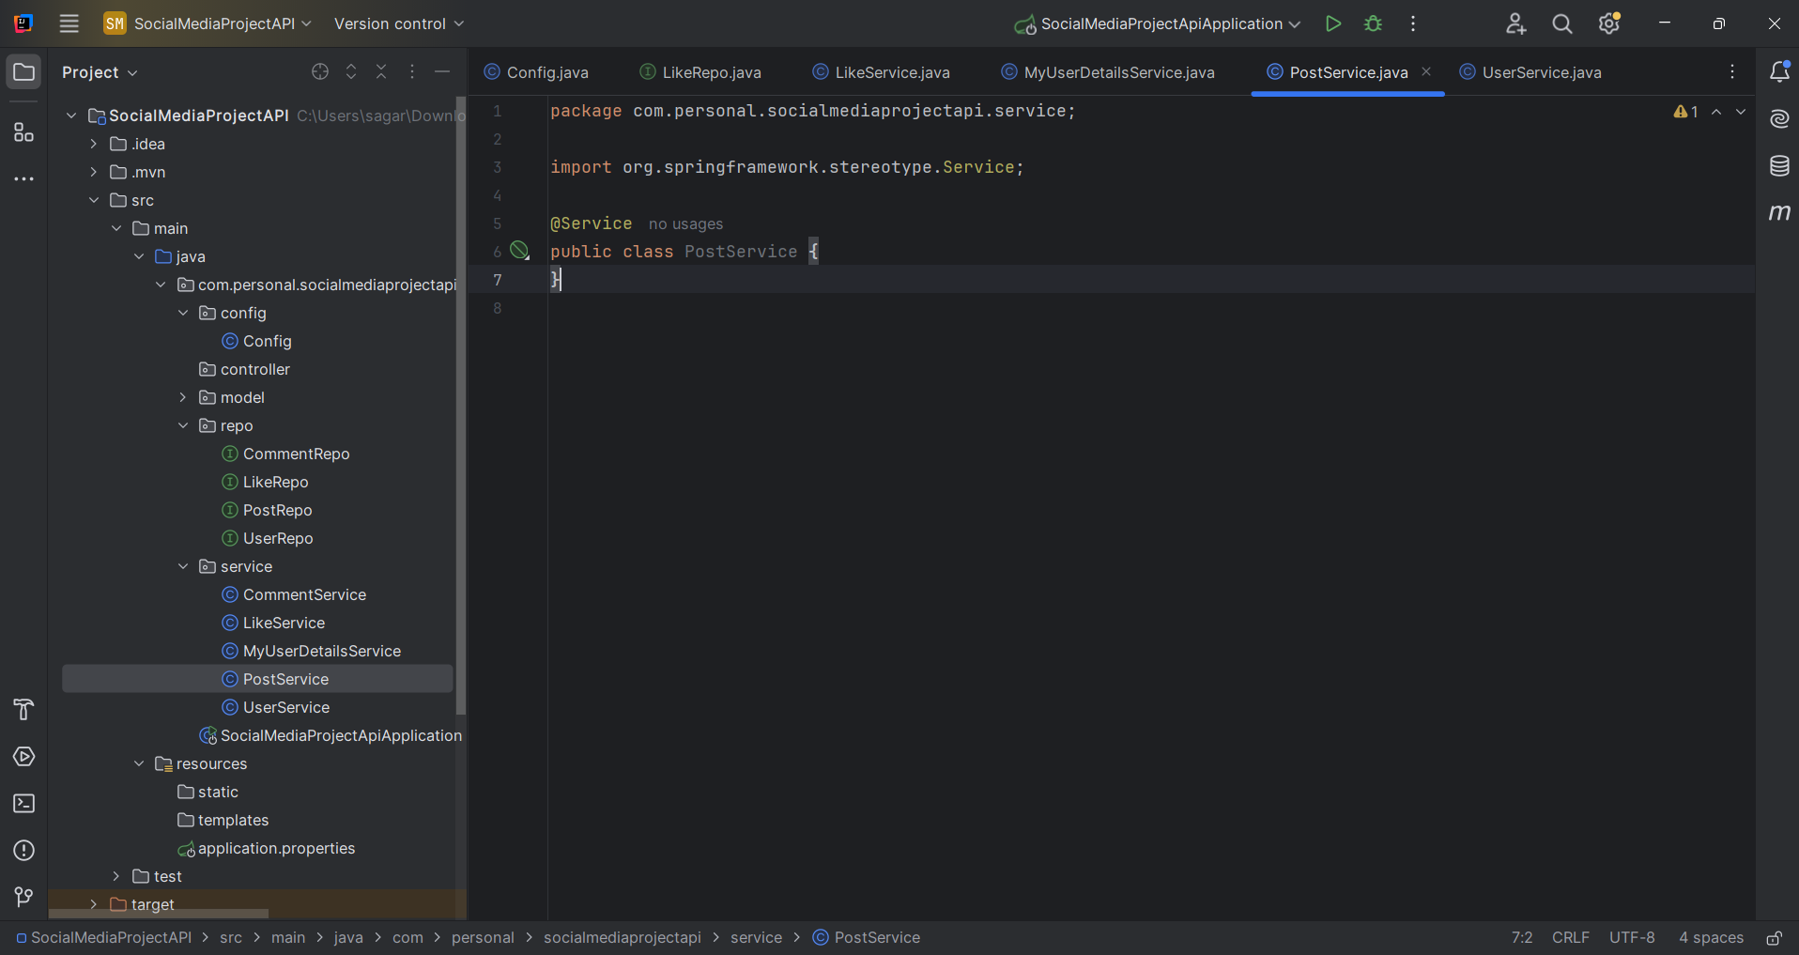Viewport: 1799px width, 955px height.
Task: Open the Terminal tool window
Action: click(x=23, y=804)
